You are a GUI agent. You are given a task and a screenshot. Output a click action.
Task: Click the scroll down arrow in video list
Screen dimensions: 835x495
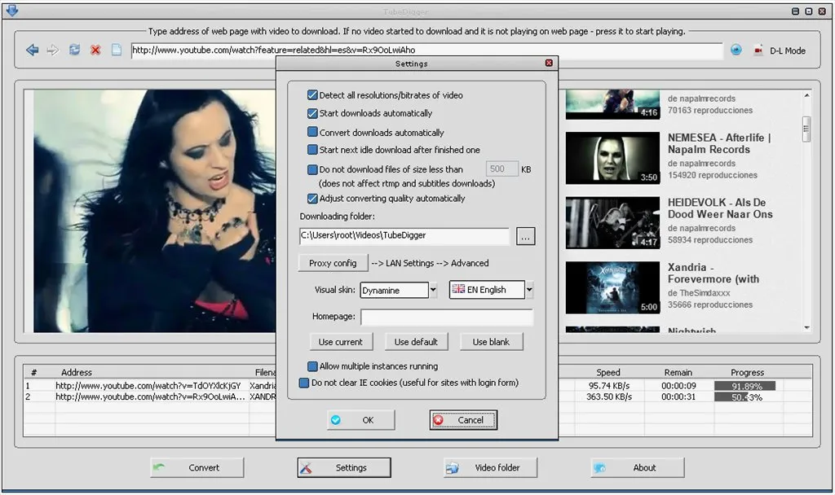(806, 328)
